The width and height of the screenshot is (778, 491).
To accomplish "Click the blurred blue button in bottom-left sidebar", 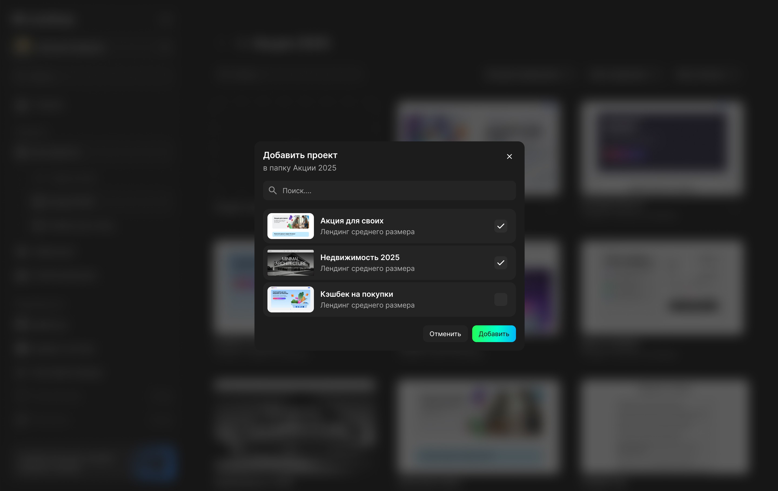I will 155,462.
